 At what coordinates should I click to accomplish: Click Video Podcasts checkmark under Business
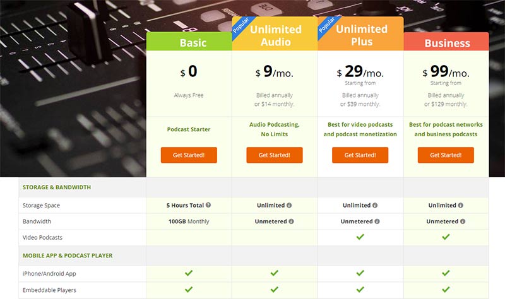(x=446, y=237)
